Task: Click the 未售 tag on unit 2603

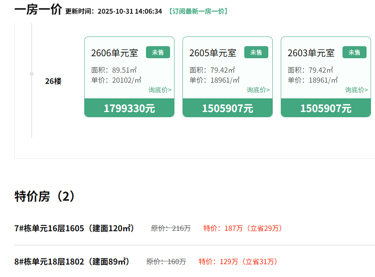Action: (x=354, y=52)
